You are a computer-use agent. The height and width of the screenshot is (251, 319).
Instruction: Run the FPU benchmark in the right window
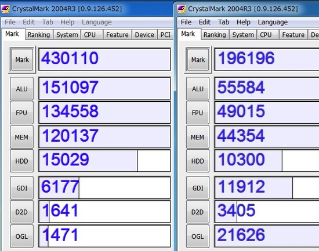(x=198, y=113)
